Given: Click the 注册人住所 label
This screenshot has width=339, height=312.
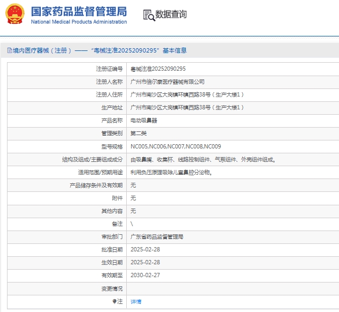Looking at the screenshot, I should coord(110,94).
